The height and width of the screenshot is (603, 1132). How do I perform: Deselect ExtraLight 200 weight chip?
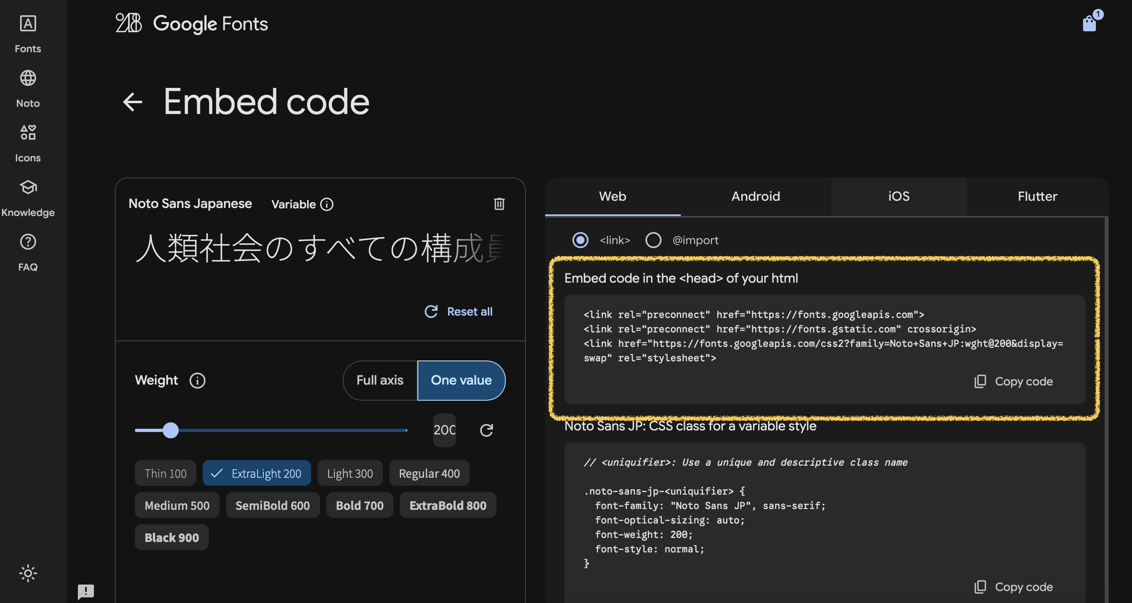[257, 473]
